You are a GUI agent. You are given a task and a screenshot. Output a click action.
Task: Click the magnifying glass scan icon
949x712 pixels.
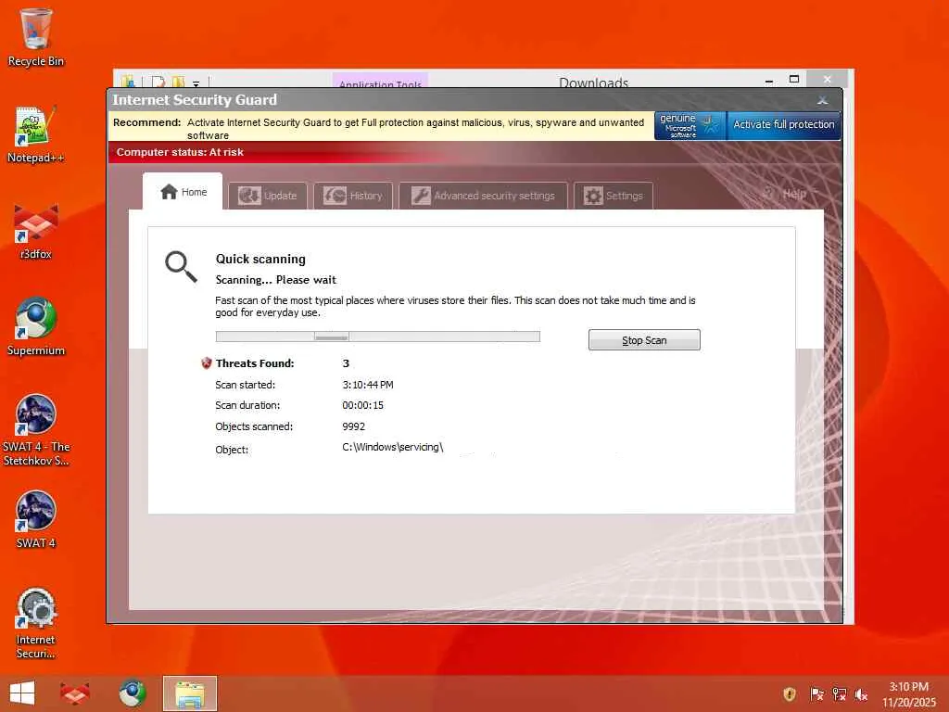181,266
